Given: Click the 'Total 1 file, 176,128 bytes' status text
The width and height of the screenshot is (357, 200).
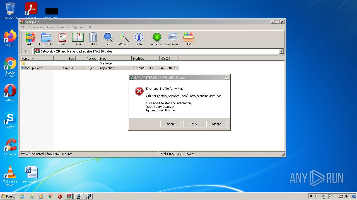Looking at the screenshot, I should tap(177, 154).
